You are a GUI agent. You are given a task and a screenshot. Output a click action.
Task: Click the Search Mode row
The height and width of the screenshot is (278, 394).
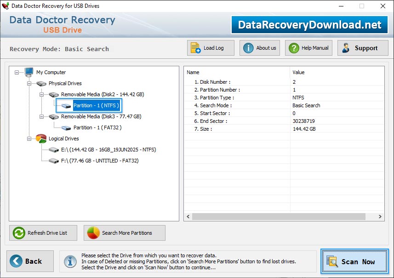(x=284, y=105)
